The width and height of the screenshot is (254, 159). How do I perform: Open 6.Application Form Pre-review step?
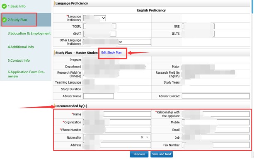coord(26,74)
